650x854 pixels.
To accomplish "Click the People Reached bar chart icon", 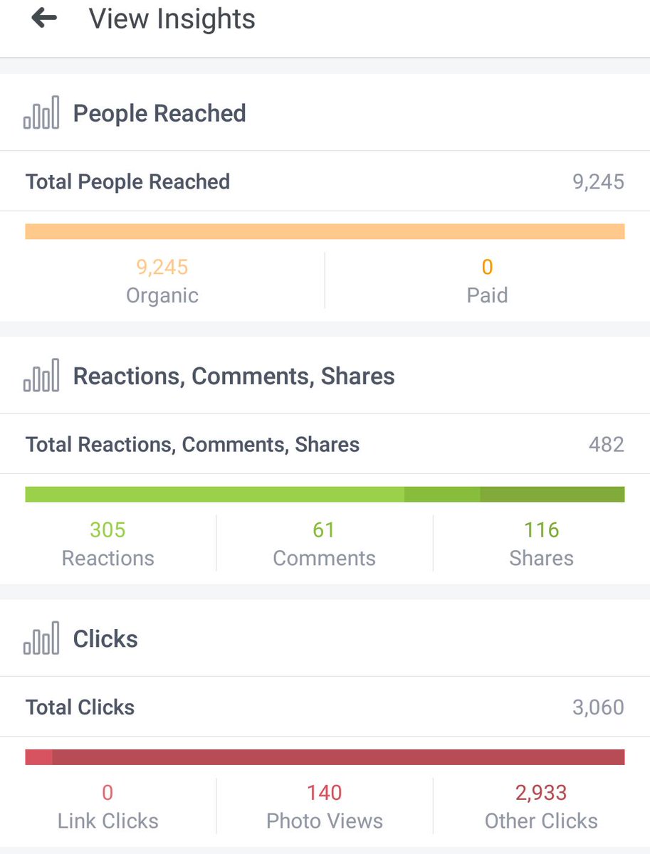I will (x=41, y=113).
